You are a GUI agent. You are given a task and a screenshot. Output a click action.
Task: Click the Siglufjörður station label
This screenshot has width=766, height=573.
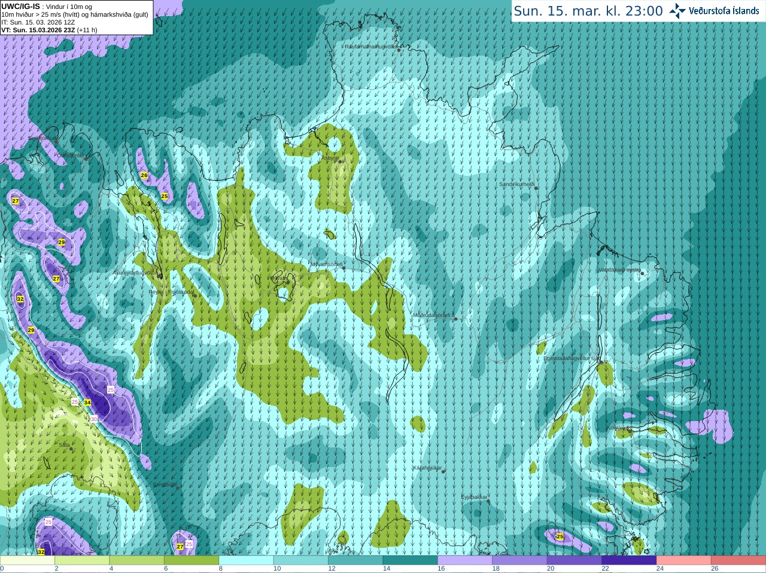coord(43,138)
